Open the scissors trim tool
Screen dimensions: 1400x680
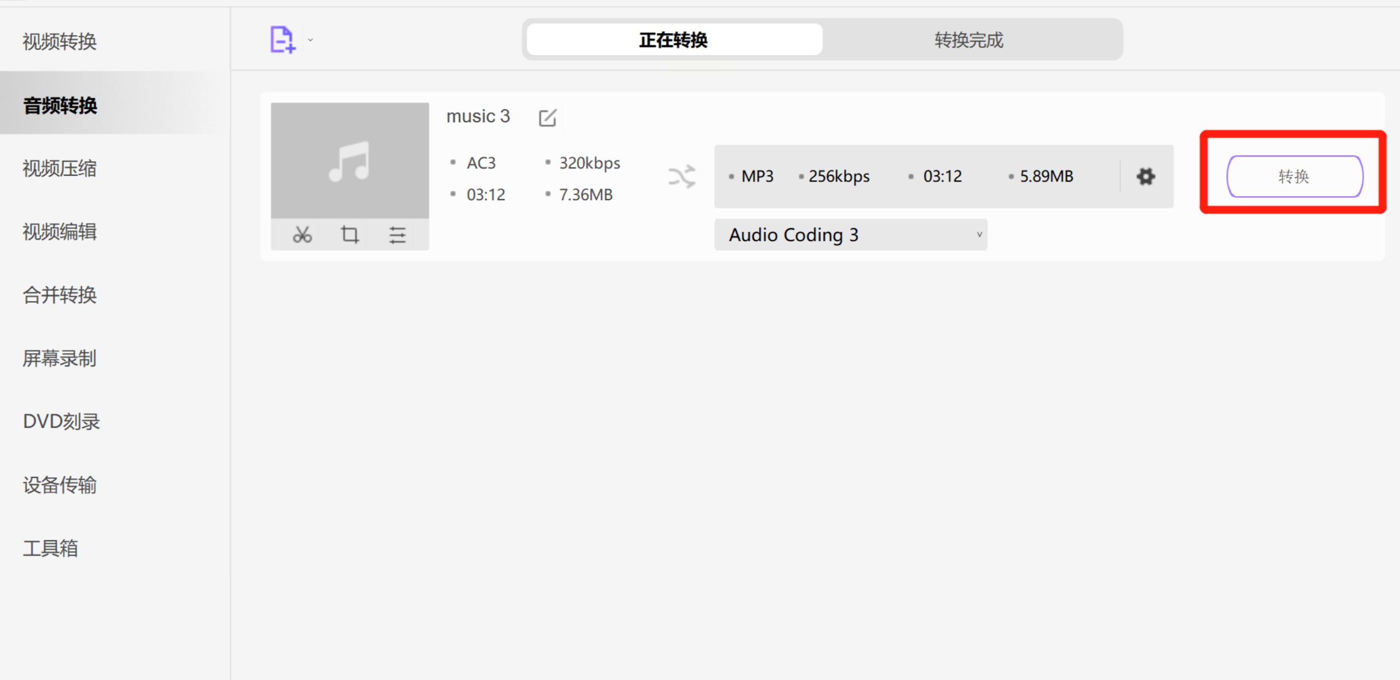click(x=302, y=234)
